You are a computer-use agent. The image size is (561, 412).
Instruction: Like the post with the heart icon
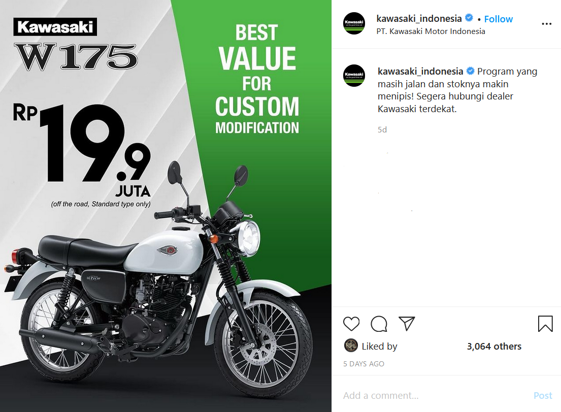click(x=351, y=324)
